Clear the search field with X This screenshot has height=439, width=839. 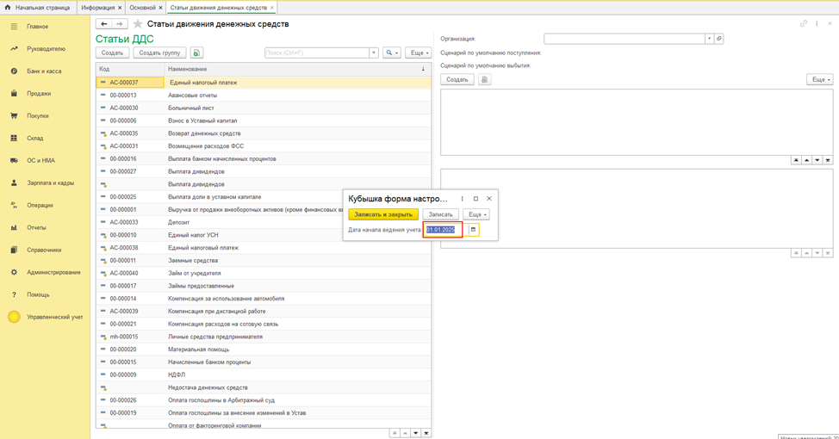coord(374,53)
